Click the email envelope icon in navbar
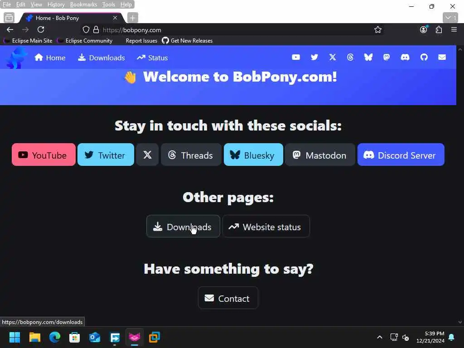Screen dimensions: 464x348 [x=442, y=57]
